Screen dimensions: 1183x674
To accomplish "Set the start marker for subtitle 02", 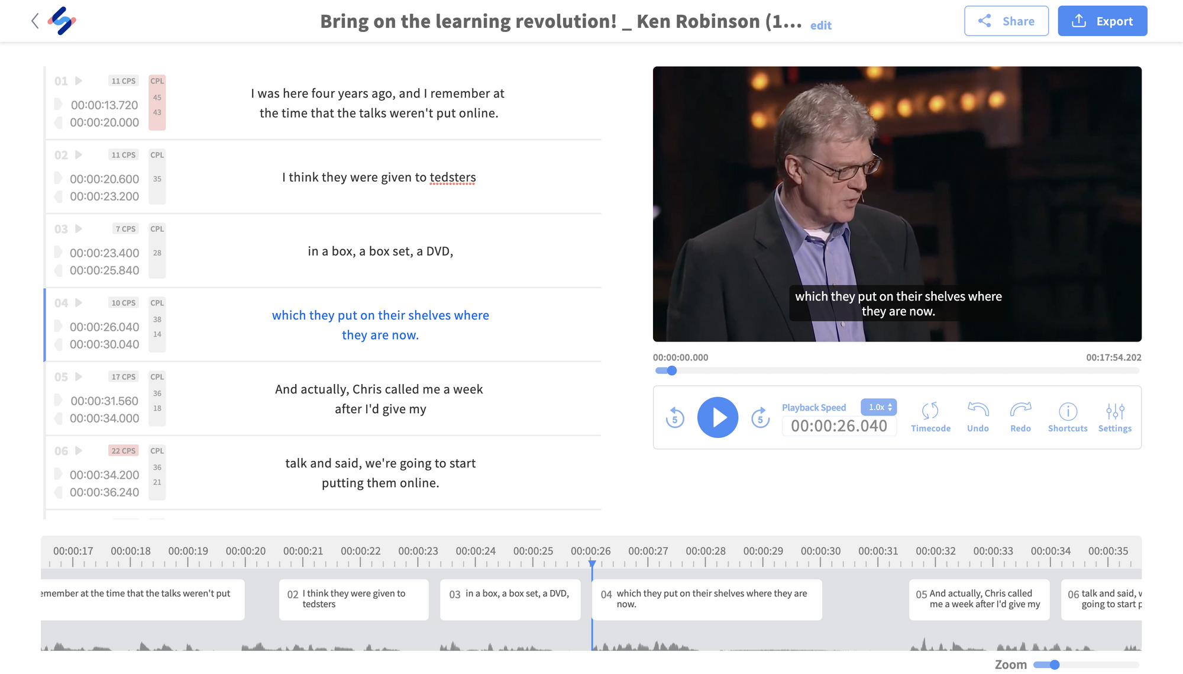I will click(x=58, y=178).
